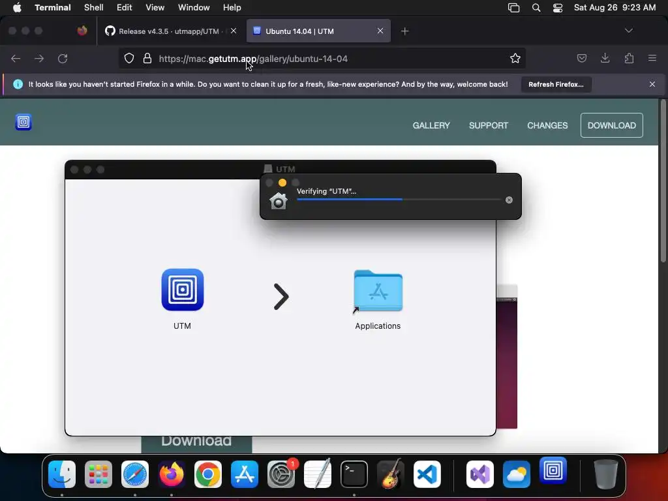
Task: Launch Safari from the dock
Action: pyautogui.click(x=135, y=474)
